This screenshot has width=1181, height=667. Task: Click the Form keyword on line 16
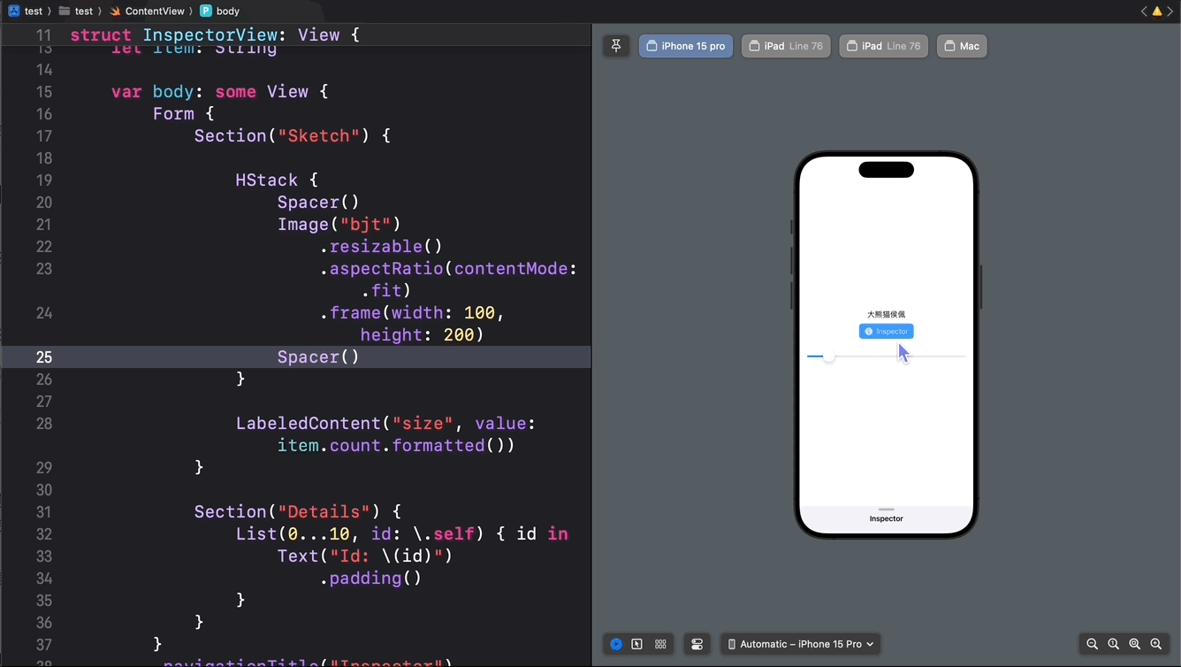[173, 113]
